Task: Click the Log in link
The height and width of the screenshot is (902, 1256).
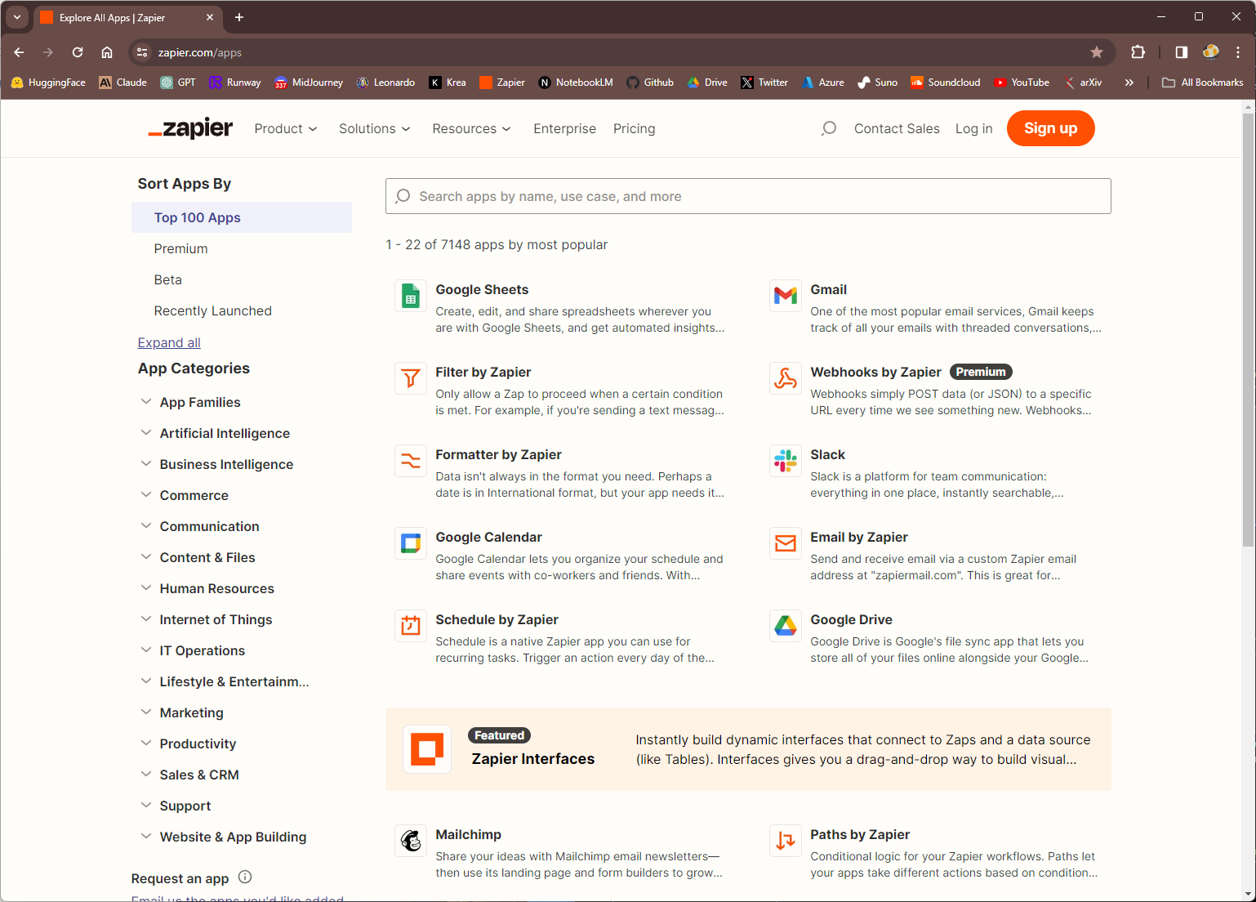Action: tap(973, 128)
